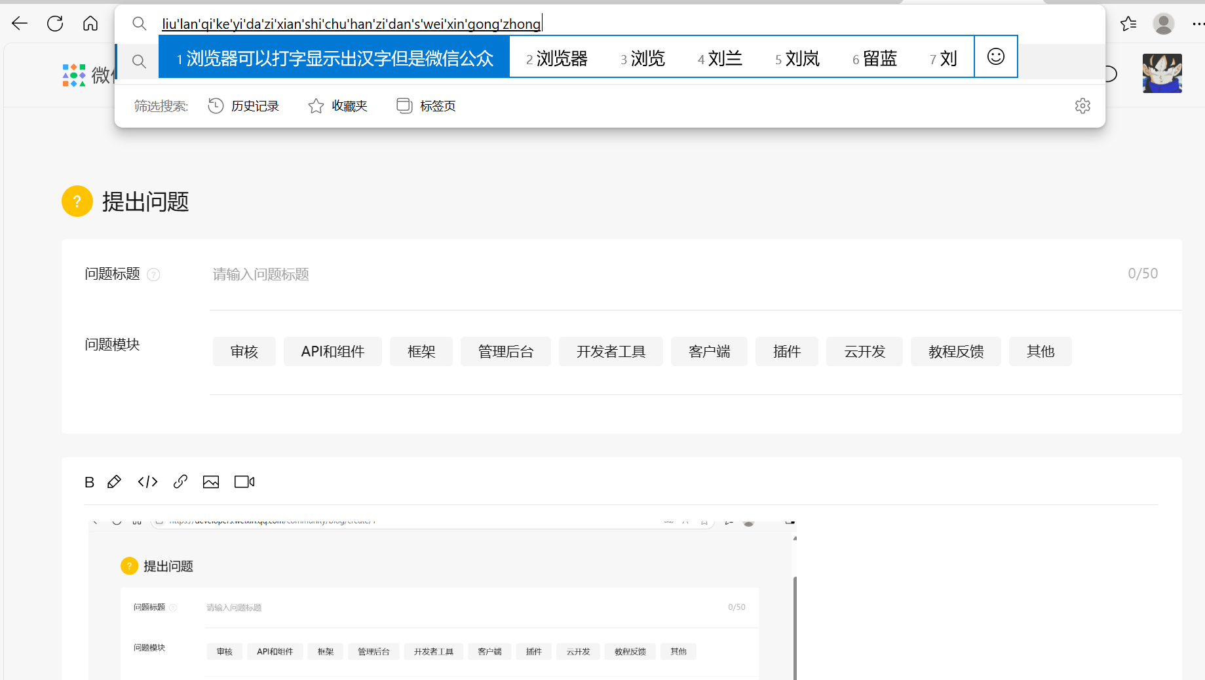Image resolution: width=1205 pixels, height=680 pixels.
Task: Select the highlight pen editor tool
Action: pyautogui.click(x=114, y=482)
